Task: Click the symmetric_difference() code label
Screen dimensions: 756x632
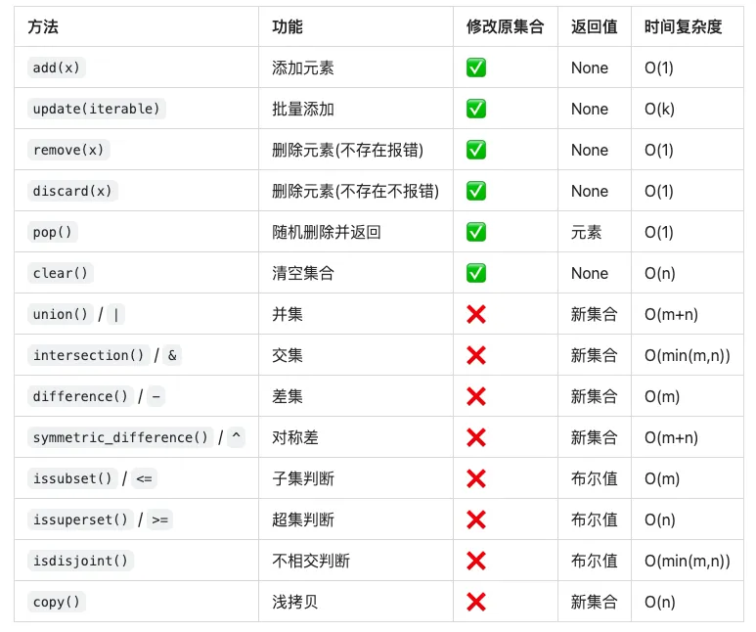Action: pyautogui.click(x=120, y=437)
